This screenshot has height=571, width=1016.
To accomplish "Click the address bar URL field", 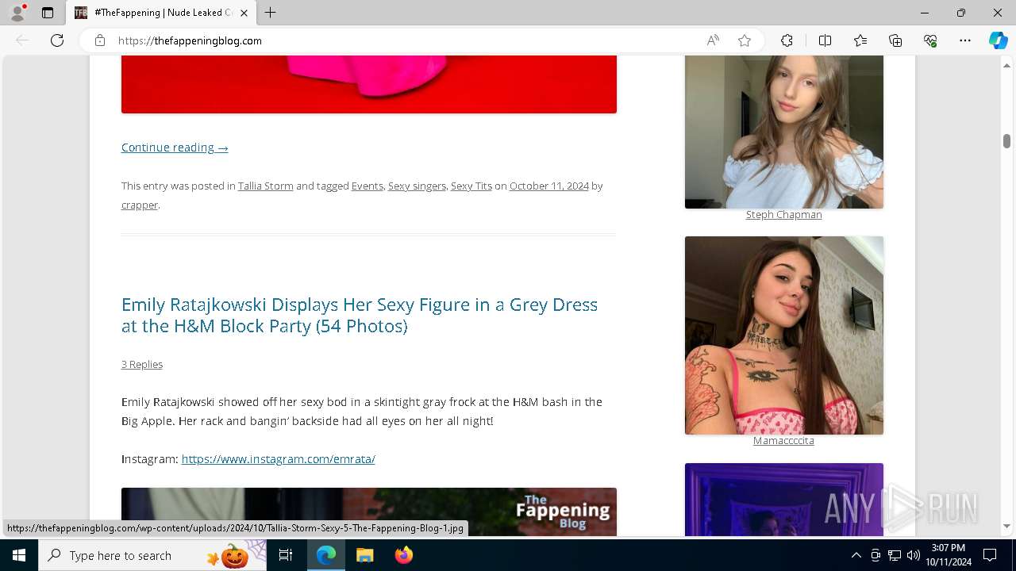I will point(405,40).
